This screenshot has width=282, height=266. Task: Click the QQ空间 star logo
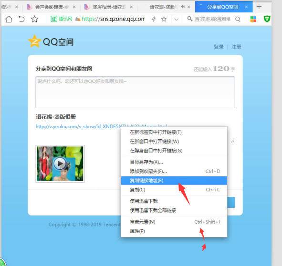point(34,41)
